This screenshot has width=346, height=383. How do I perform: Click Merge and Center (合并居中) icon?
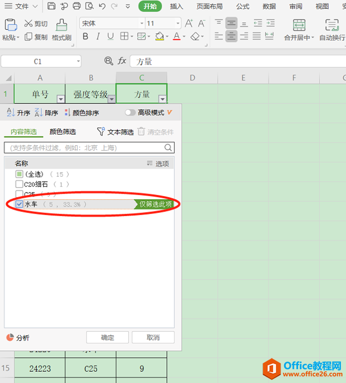[x=299, y=25]
